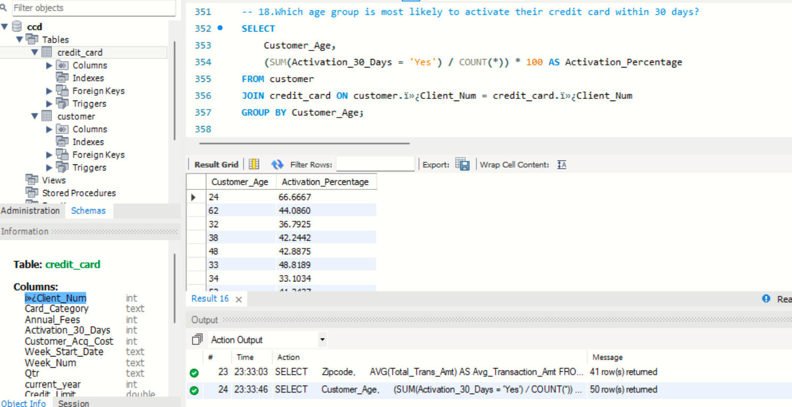Close the Result 16 tab
The image size is (792, 407).
(x=239, y=300)
